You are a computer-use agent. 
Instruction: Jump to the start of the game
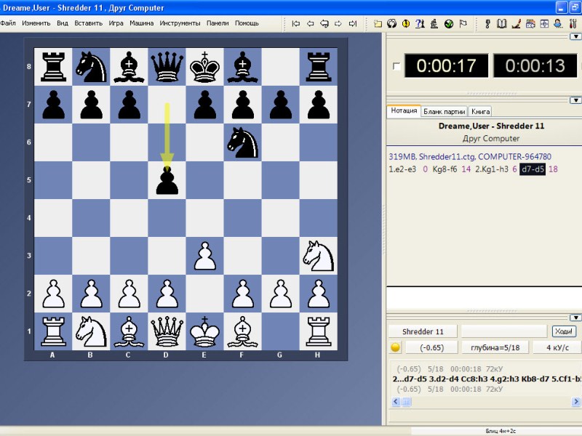tap(296, 23)
